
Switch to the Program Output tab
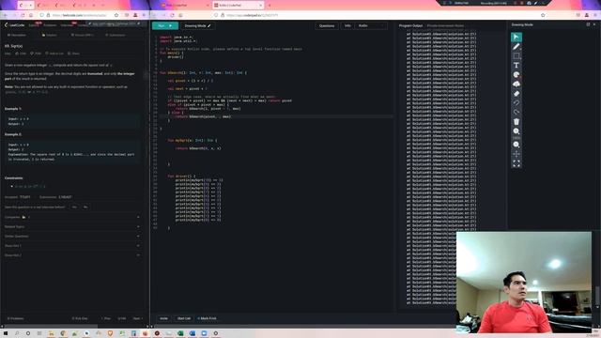(x=410, y=25)
